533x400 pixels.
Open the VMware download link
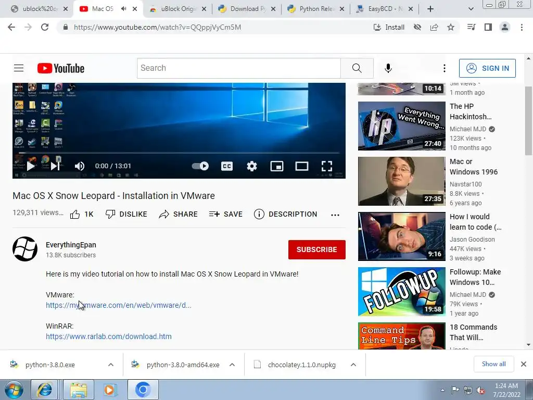(x=119, y=305)
